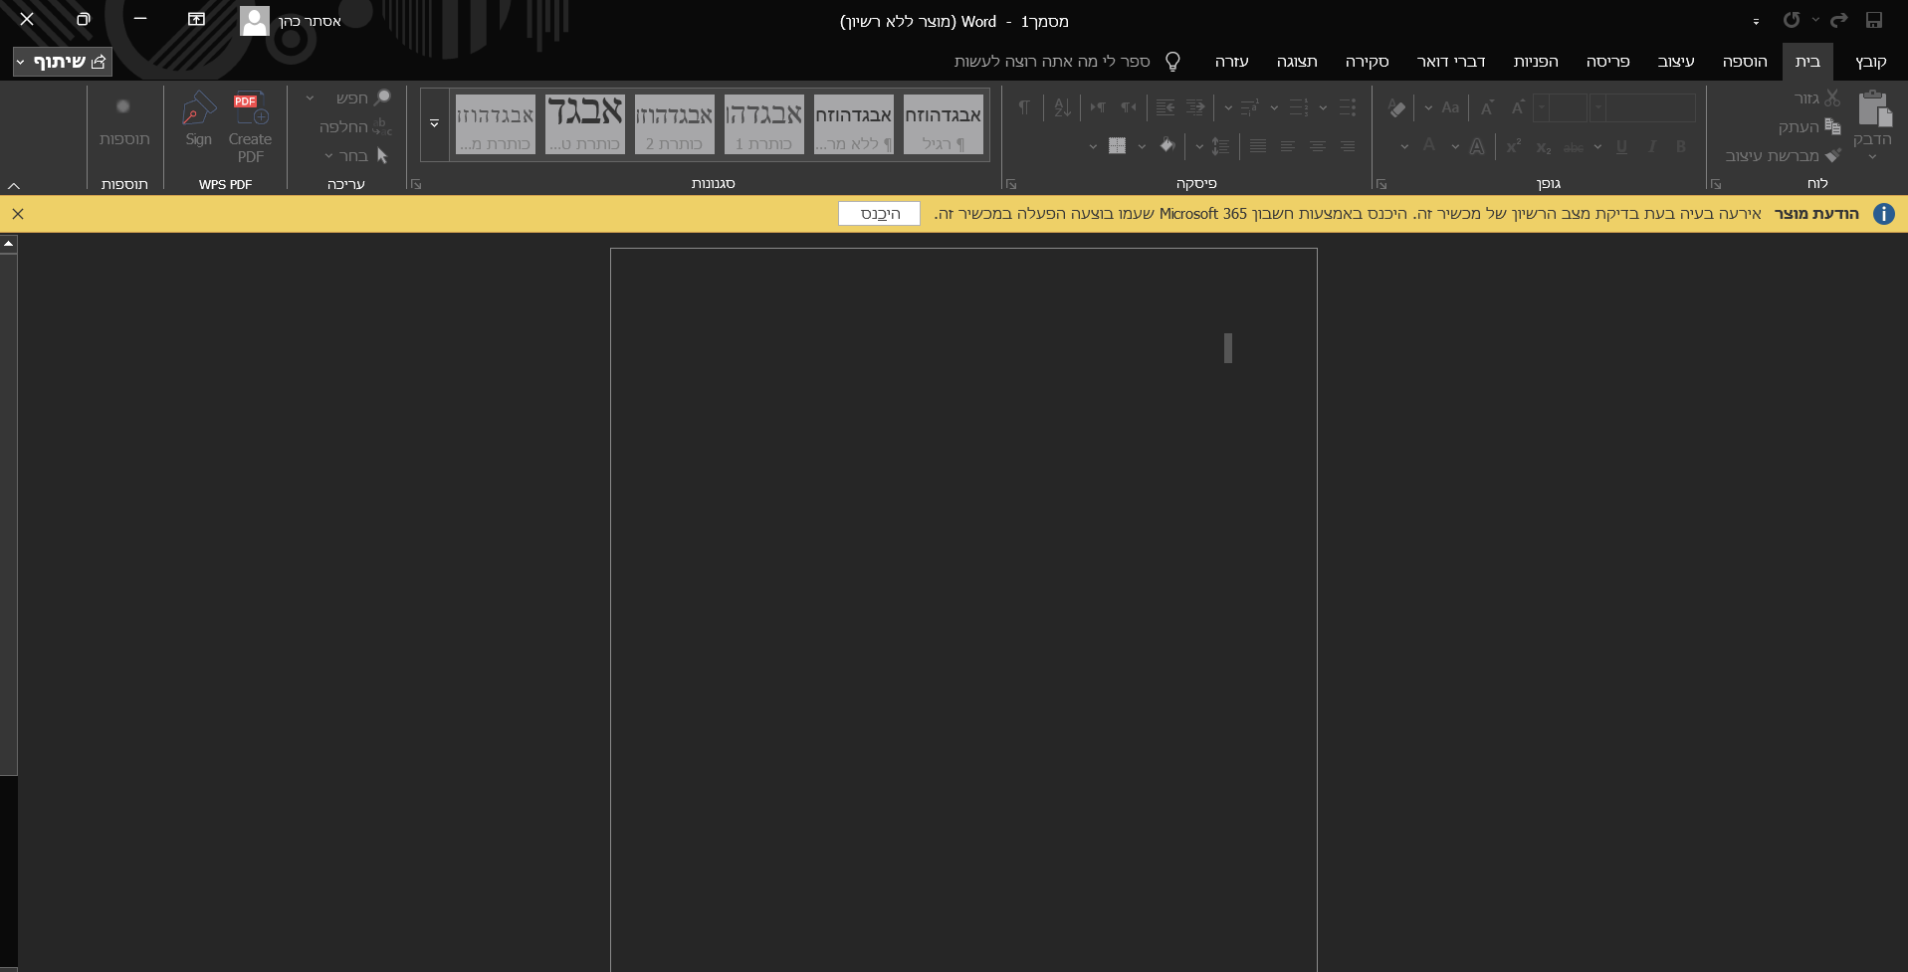1908x972 pixels.
Task: Center-align the paragraph text
Action: [x=1317, y=146]
